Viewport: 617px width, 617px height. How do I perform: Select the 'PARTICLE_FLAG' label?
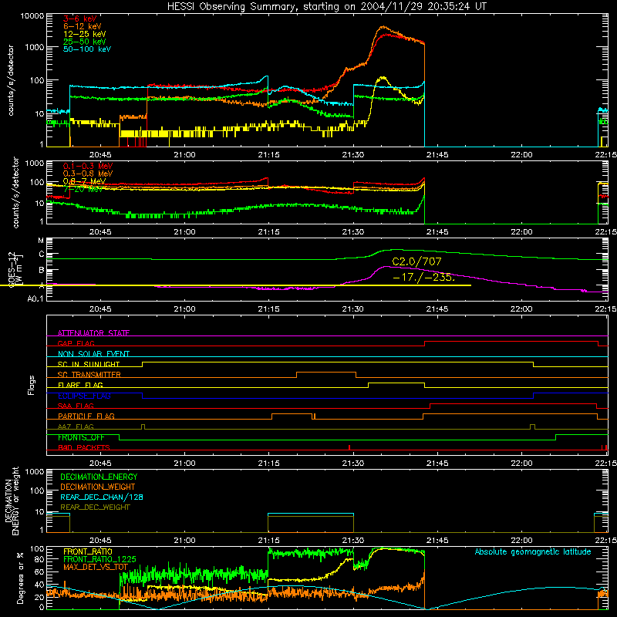coord(86,416)
